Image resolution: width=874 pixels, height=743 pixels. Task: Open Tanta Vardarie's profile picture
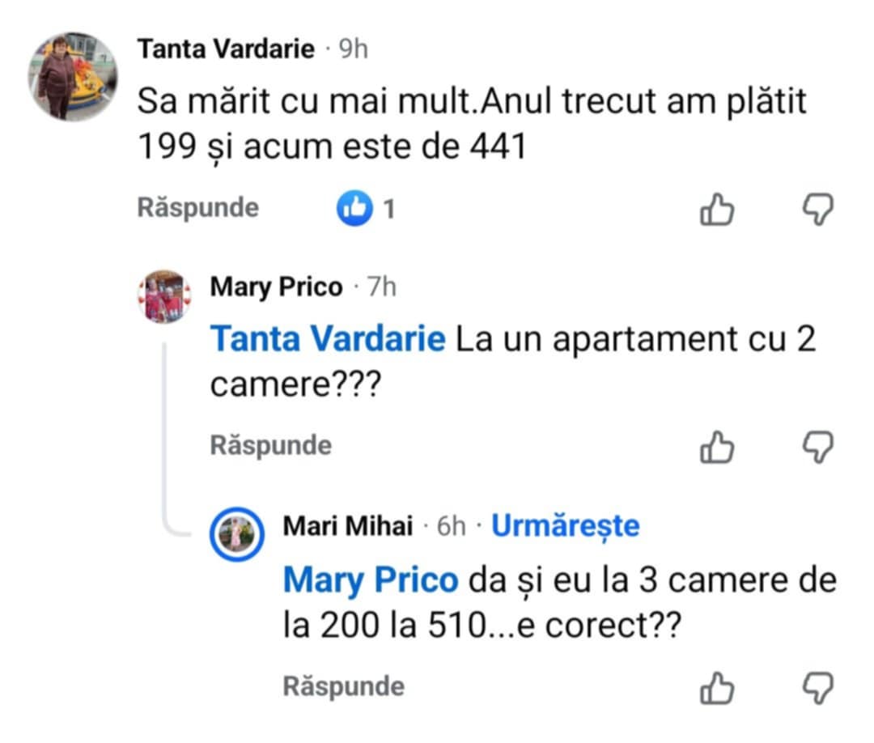pyautogui.click(x=74, y=77)
